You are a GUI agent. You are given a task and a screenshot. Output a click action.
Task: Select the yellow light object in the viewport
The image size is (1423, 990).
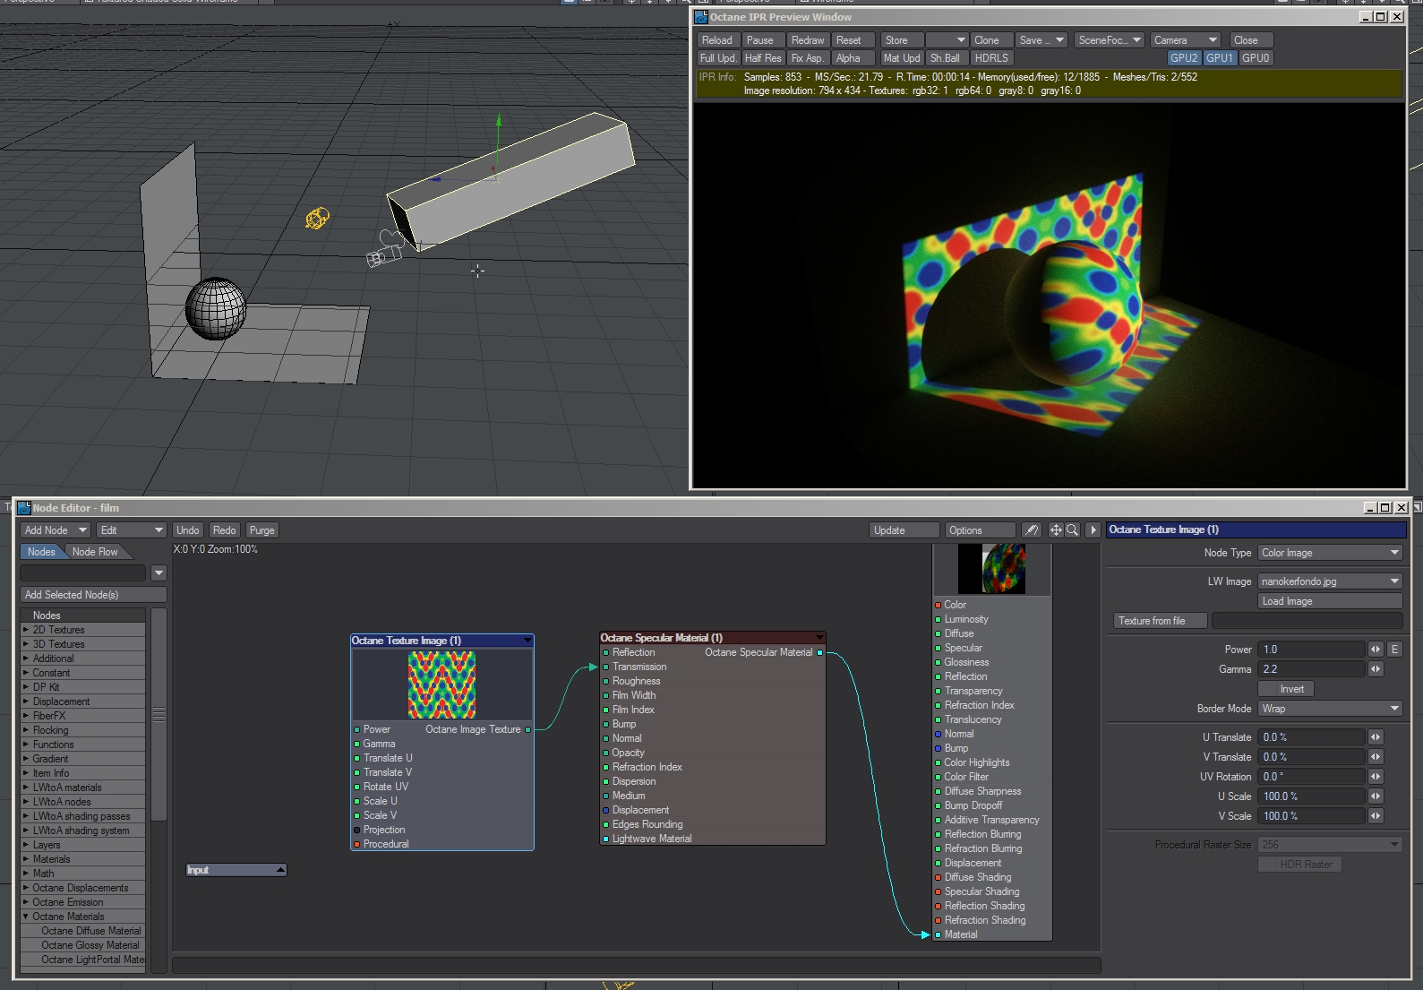(317, 218)
